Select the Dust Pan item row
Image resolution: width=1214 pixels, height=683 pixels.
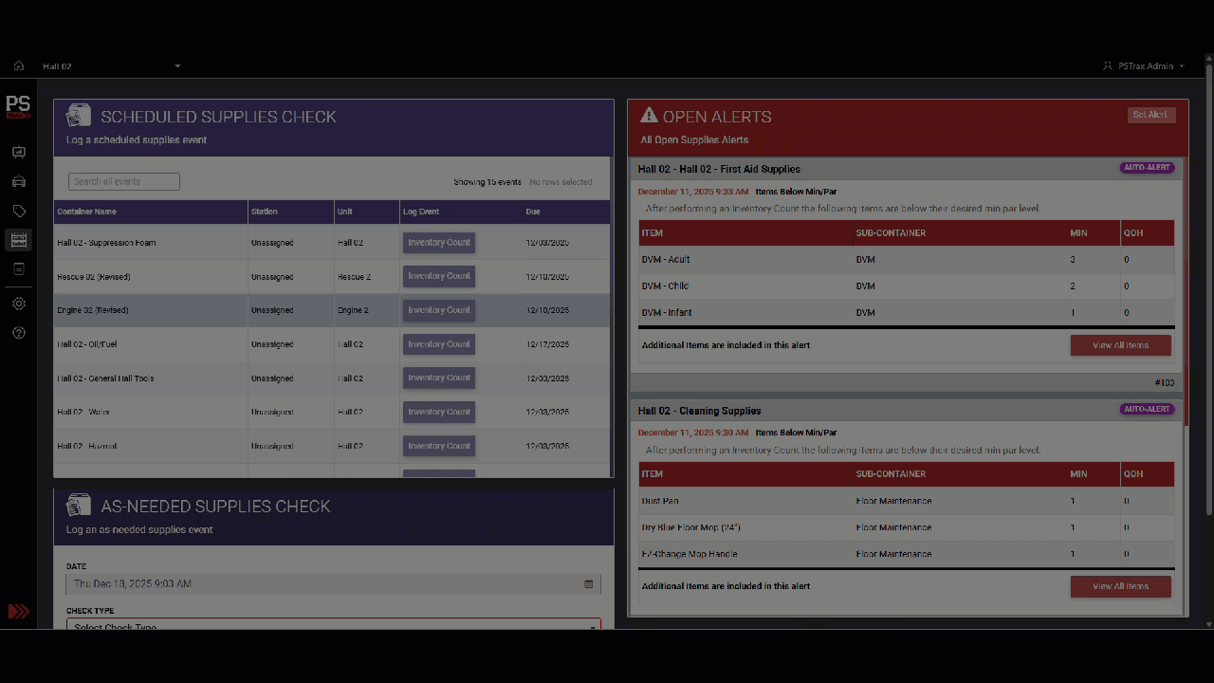tap(906, 501)
